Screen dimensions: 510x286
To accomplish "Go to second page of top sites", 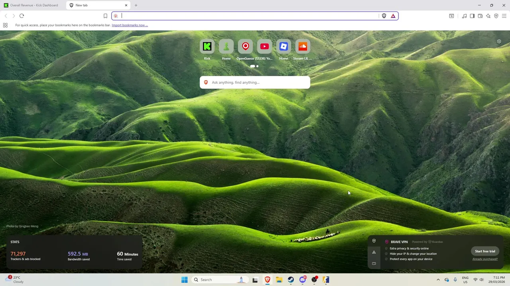I will point(257,66).
